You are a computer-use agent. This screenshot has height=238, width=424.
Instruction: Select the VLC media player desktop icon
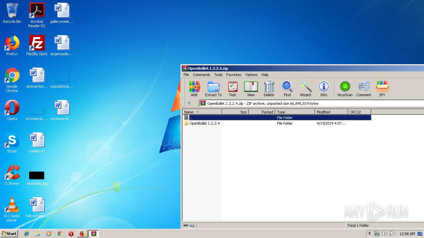[x=12, y=210]
